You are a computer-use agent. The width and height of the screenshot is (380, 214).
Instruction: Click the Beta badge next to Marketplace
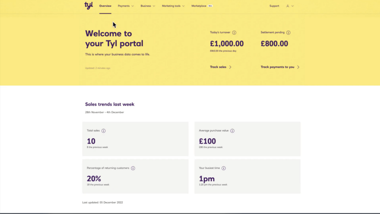point(210,6)
